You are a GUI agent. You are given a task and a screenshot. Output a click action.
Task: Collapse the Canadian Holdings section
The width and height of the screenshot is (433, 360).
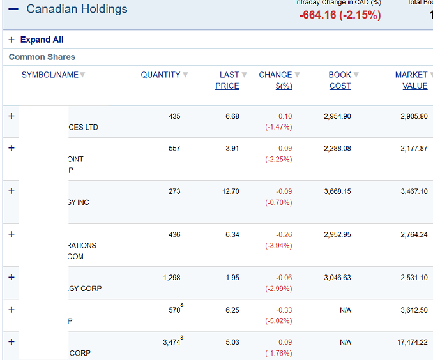tap(13, 10)
